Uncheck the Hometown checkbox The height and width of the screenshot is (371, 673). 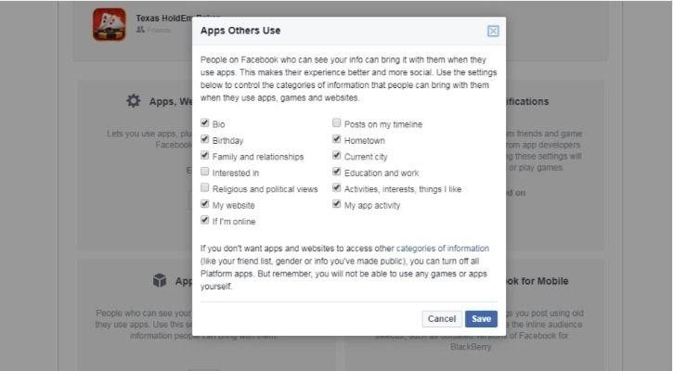336,139
